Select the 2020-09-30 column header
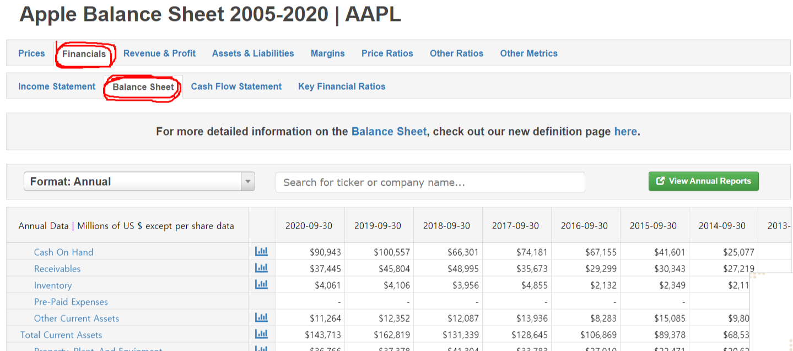The width and height of the screenshot is (793, 351). click(x=309, y=226)
